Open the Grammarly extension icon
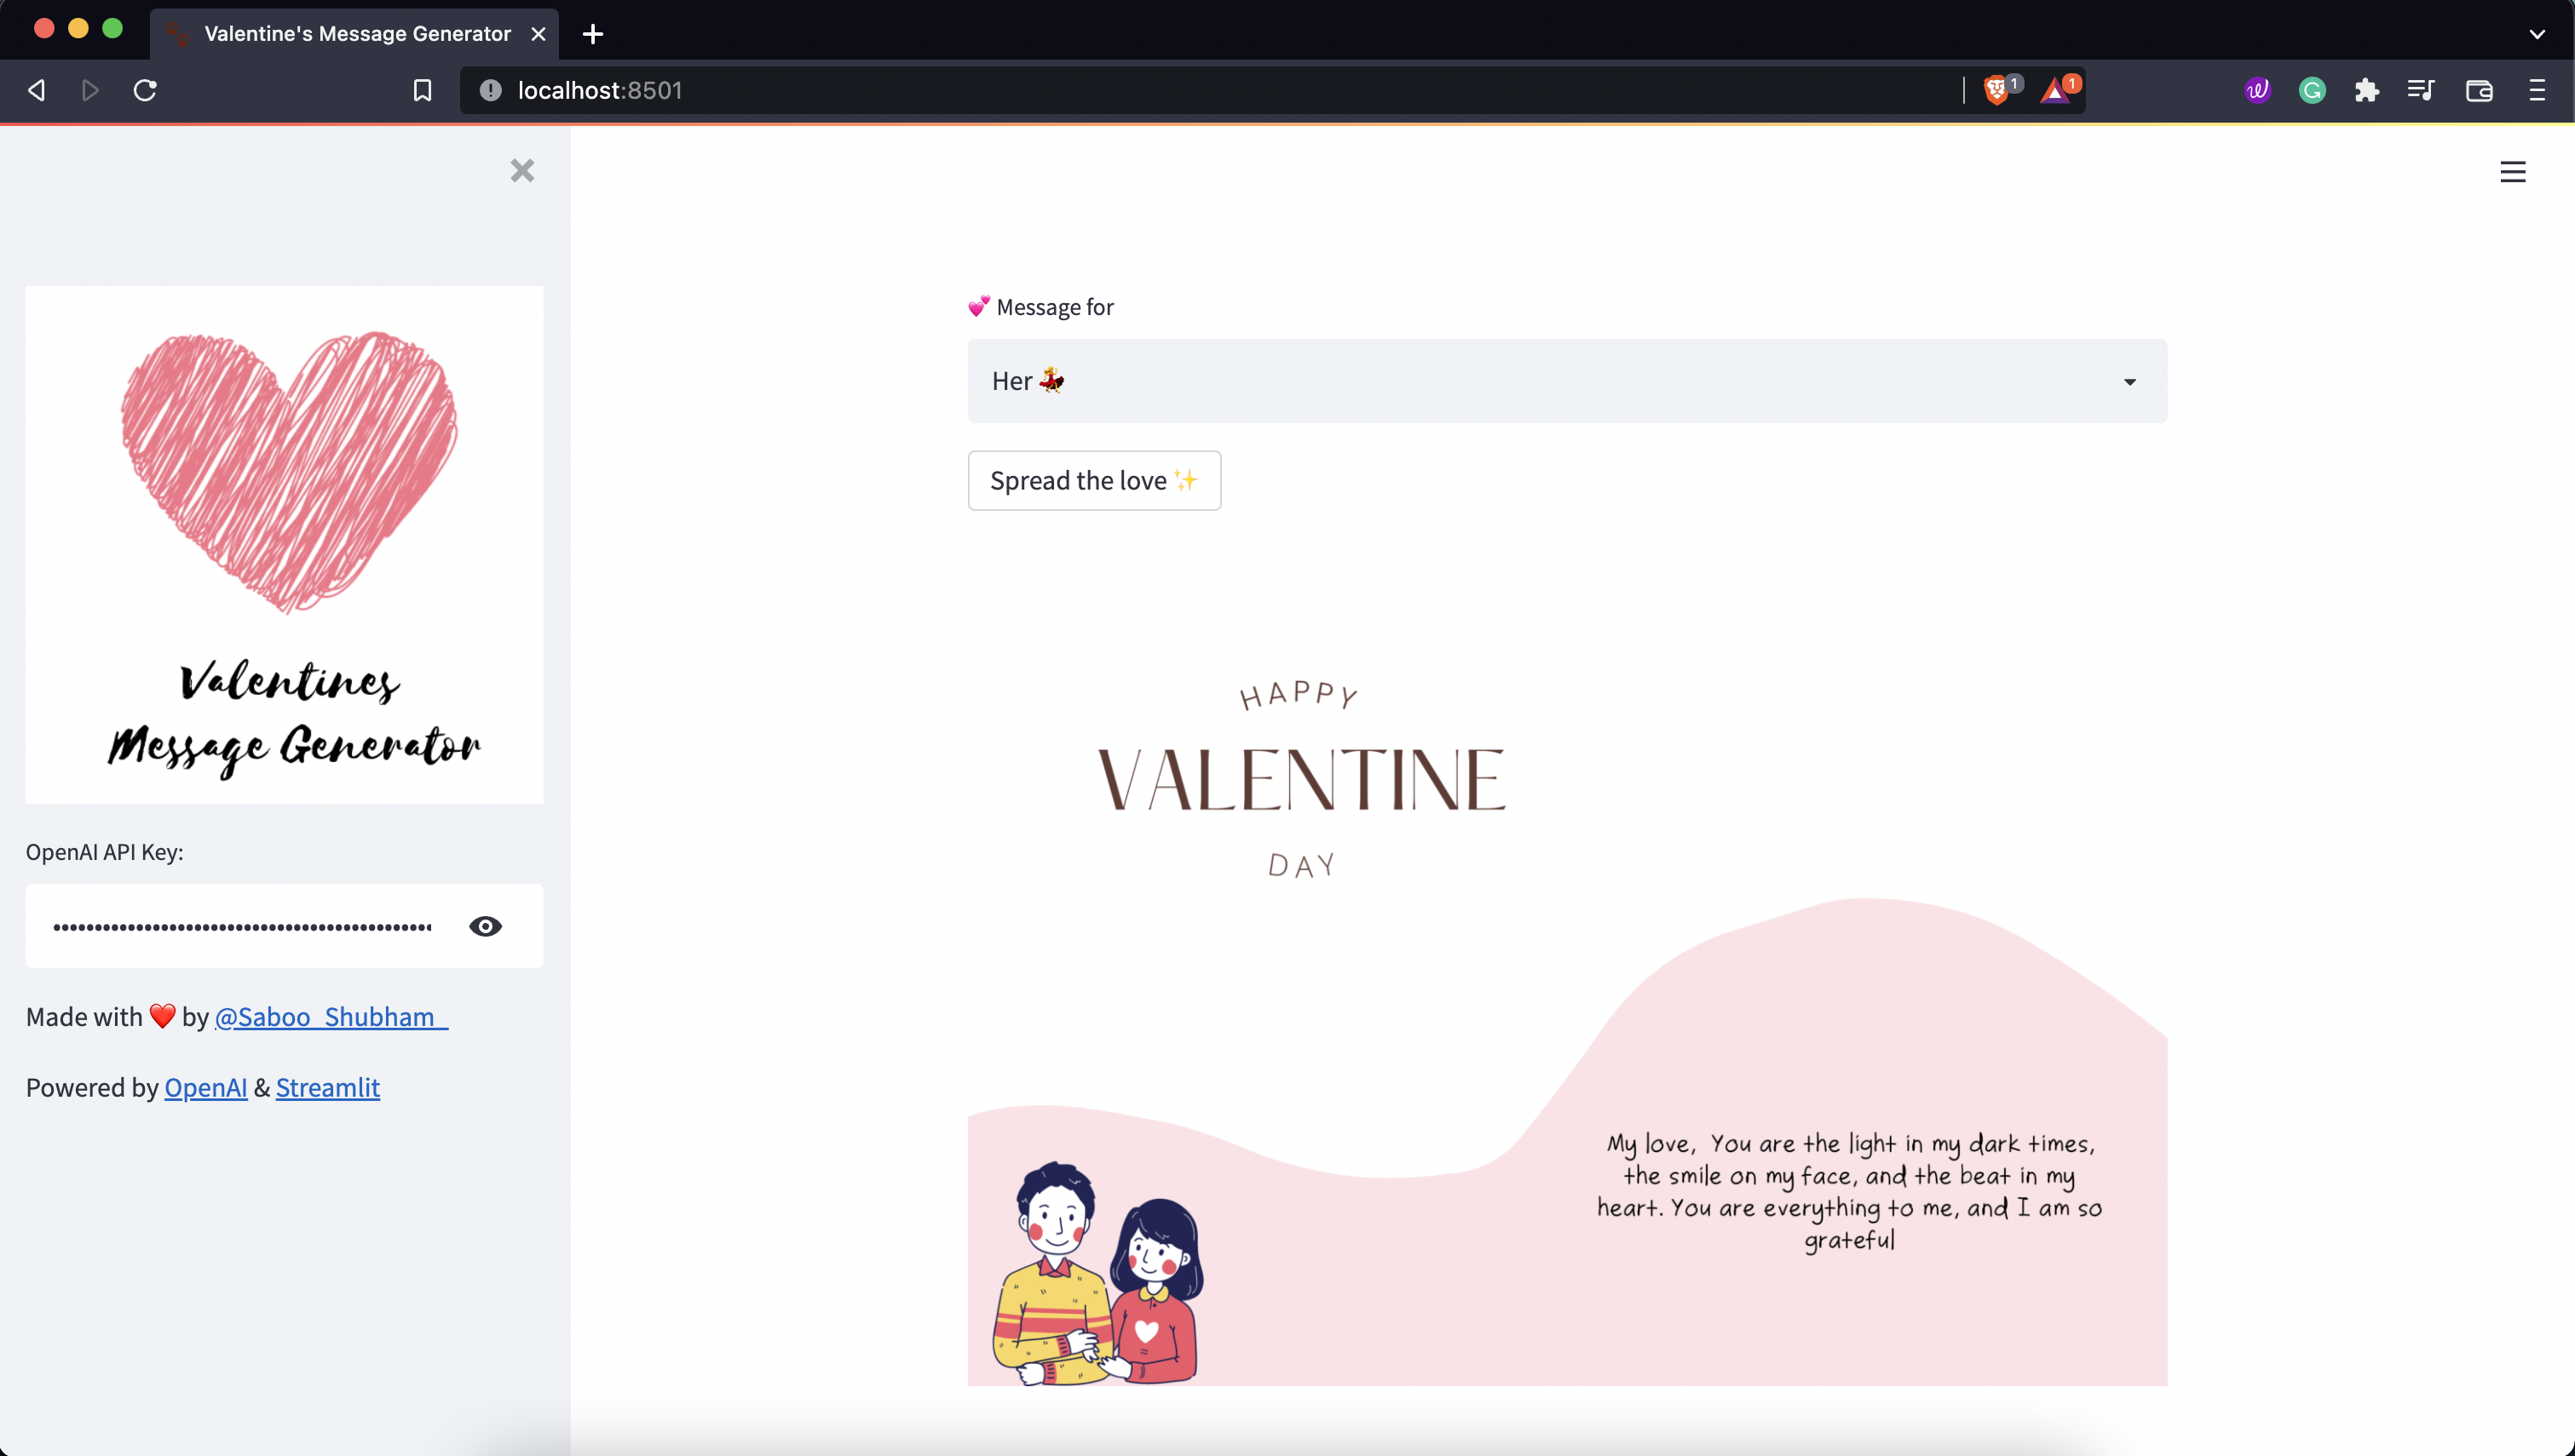 2312,90
